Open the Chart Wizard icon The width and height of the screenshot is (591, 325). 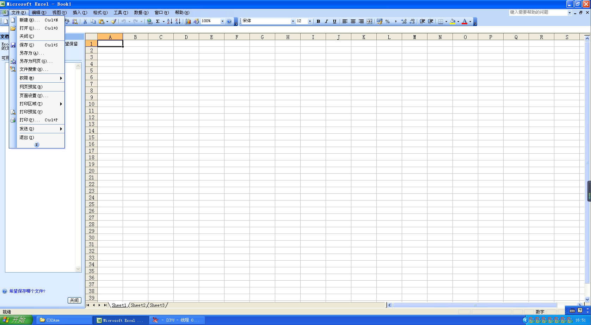point(188,21)
